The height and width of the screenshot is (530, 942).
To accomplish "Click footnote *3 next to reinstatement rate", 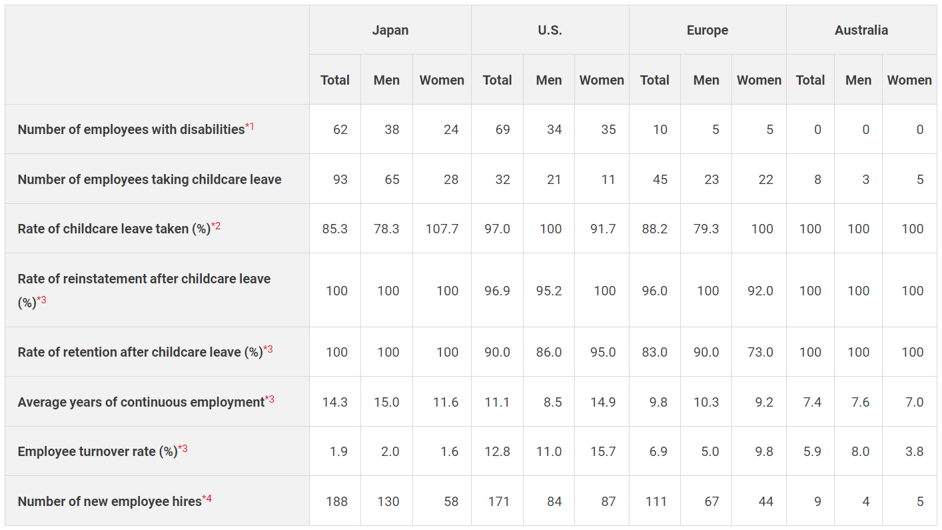I will (41, 300).
